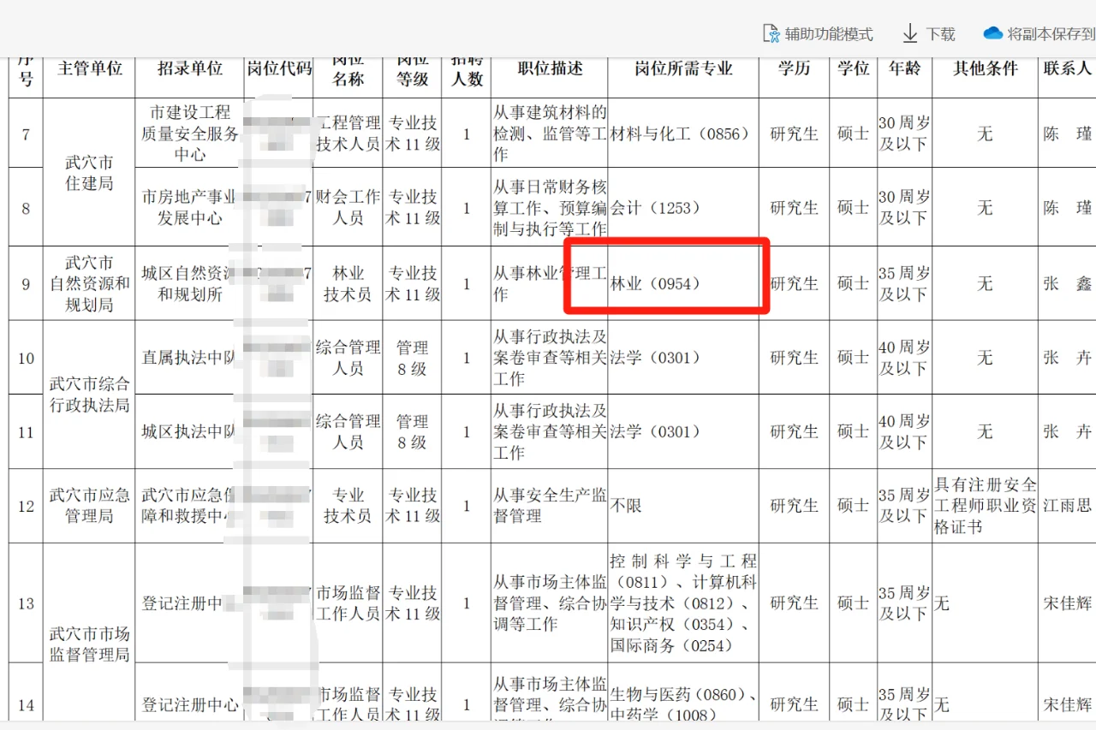The height and width of the screenshot is (730, 1096).
Task: Click the accessibility mode (辅助功能模式) icon
Action: [771, 33]
